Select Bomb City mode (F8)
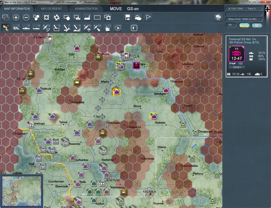The height and width of the screenshot is (208, 271). coord(77,28)
